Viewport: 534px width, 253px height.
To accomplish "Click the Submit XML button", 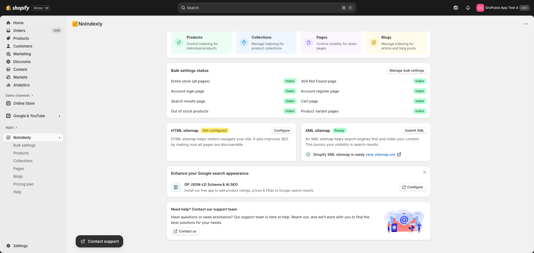I will tap(414, 131).
